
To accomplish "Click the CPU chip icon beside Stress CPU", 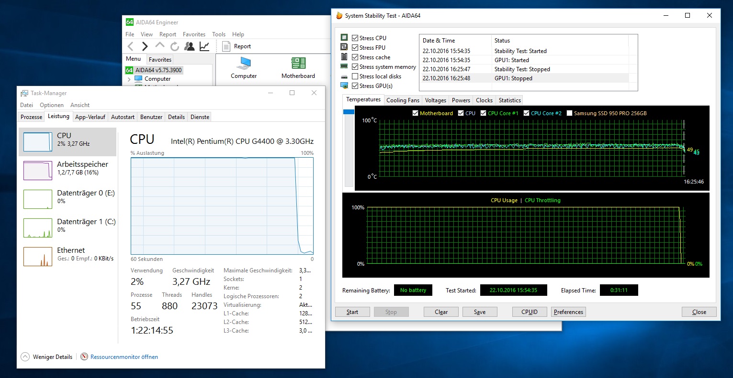I will click(344, 38).
